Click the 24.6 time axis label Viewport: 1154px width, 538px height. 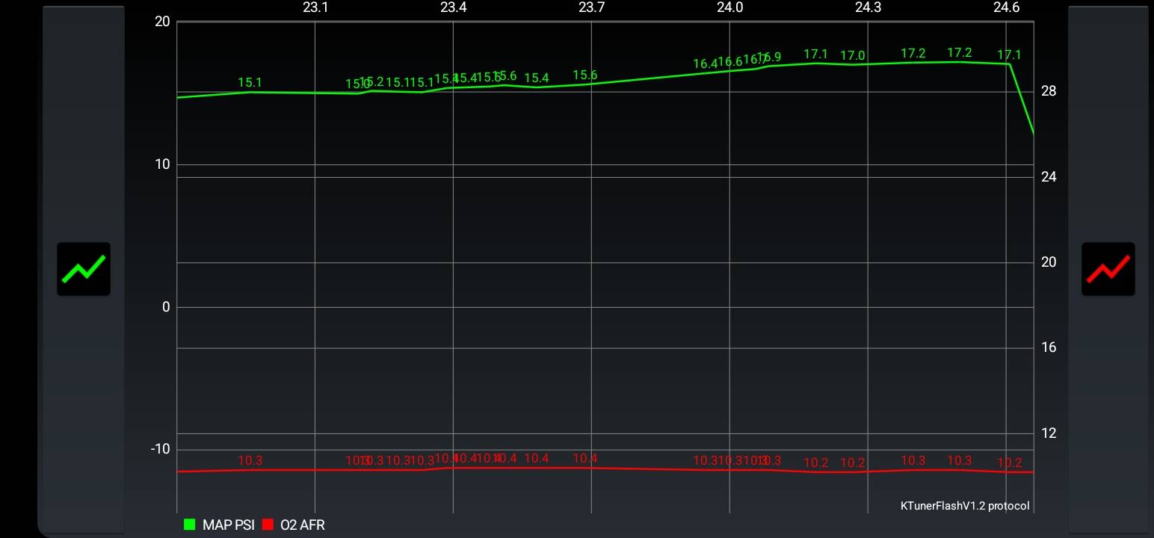point(1006,7)
